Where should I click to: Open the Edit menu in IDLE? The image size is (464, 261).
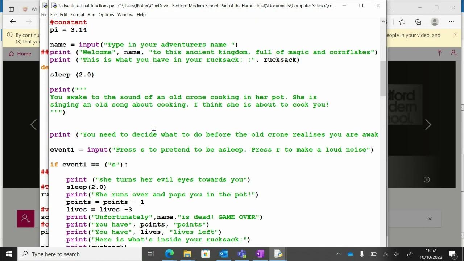pyautogui.click(x=63, y=14)
